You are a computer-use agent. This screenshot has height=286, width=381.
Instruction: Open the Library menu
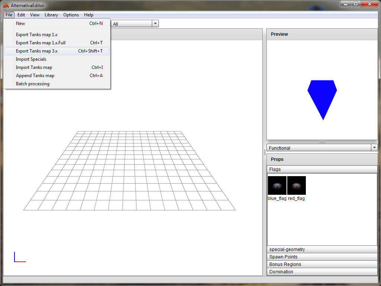tap(51, 15)
